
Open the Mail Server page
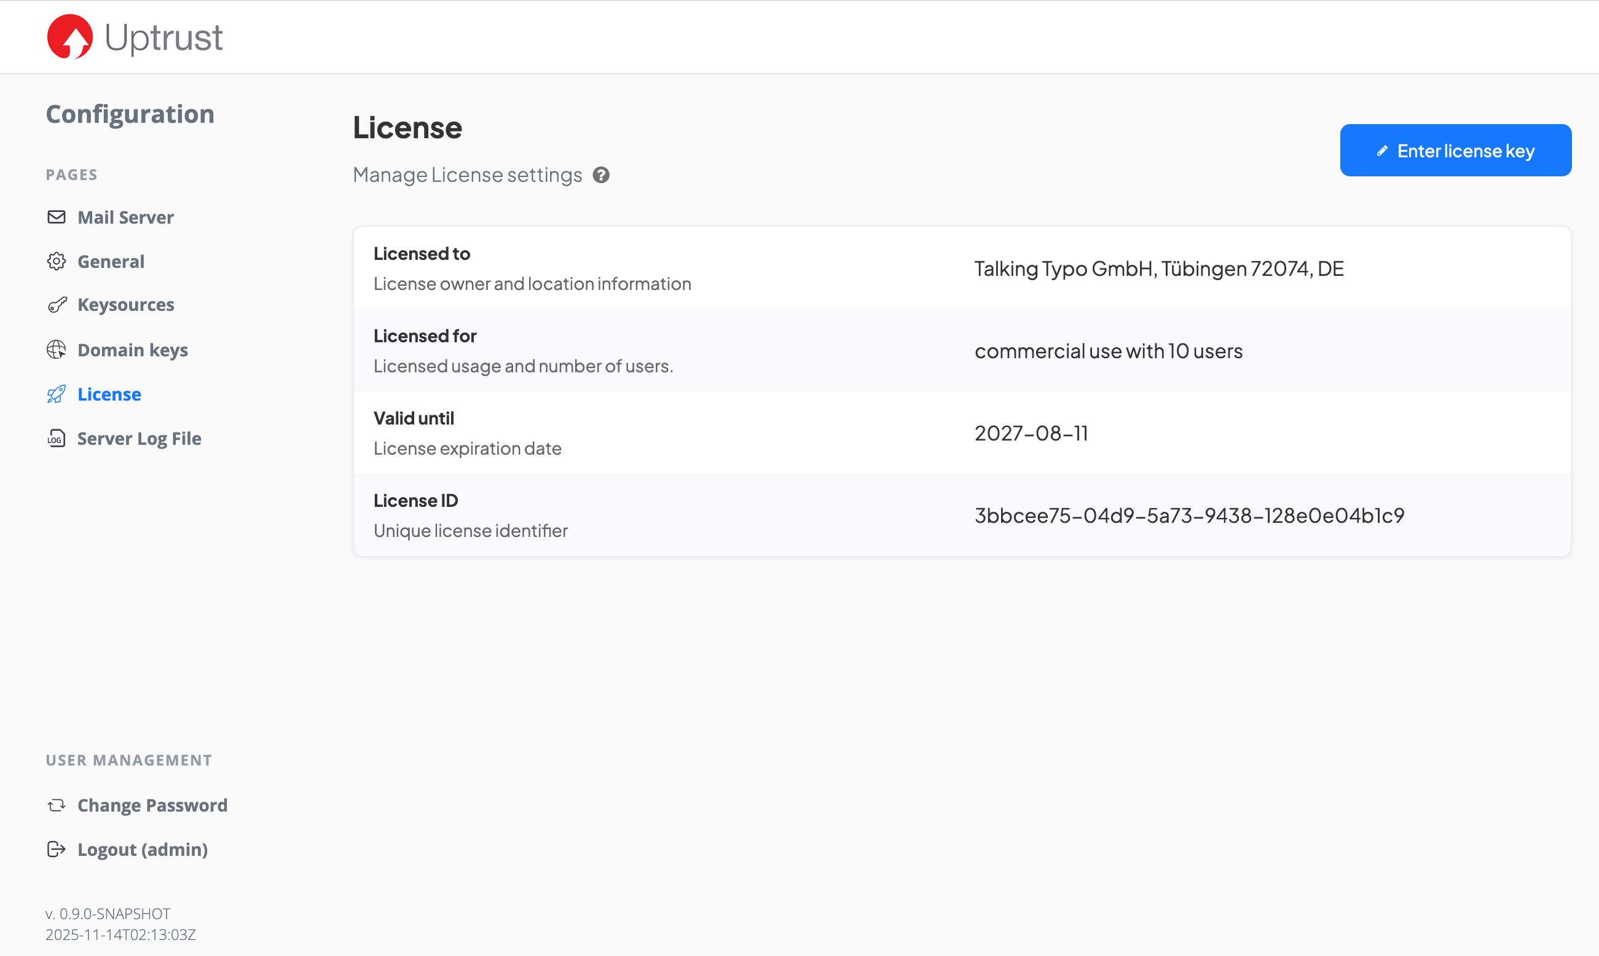(125, 217)
